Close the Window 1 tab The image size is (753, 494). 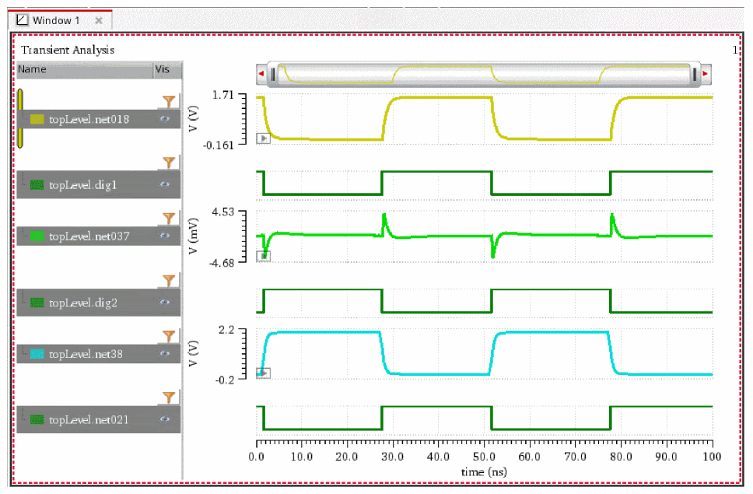pyautogui.click(x=99, y=21)
